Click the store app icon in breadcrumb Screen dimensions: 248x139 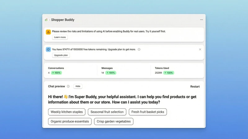(x=46, y=20)
